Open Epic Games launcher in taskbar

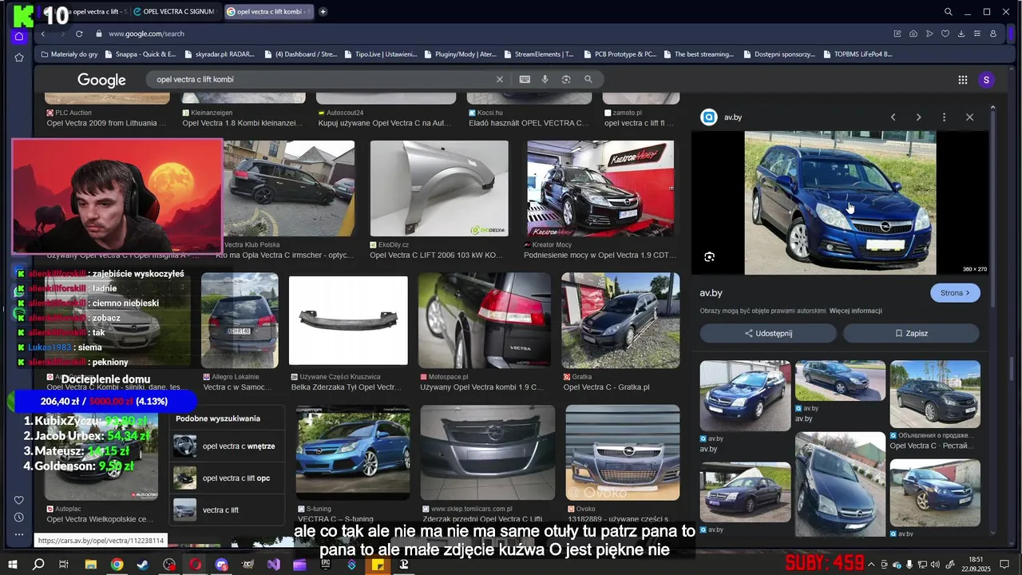pyautogui.click(x=326, y=565)
